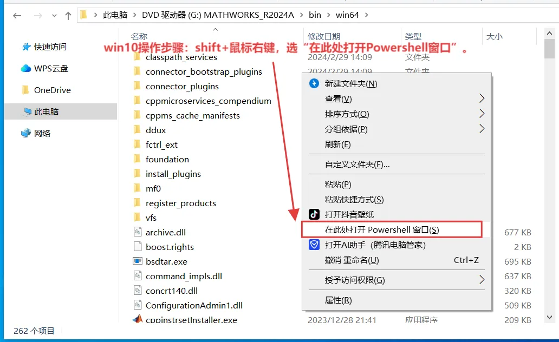The height and width of the screenshot is (342, 559).
Task: Click the Tencent PC Manager shield icon
Action: coord(314,245)
